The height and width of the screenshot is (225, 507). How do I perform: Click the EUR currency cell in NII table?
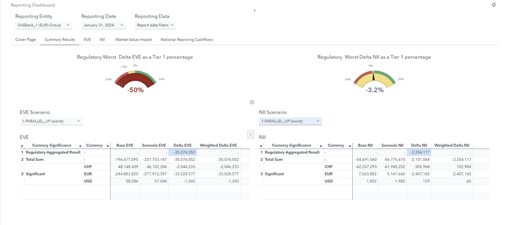[337, 174]
